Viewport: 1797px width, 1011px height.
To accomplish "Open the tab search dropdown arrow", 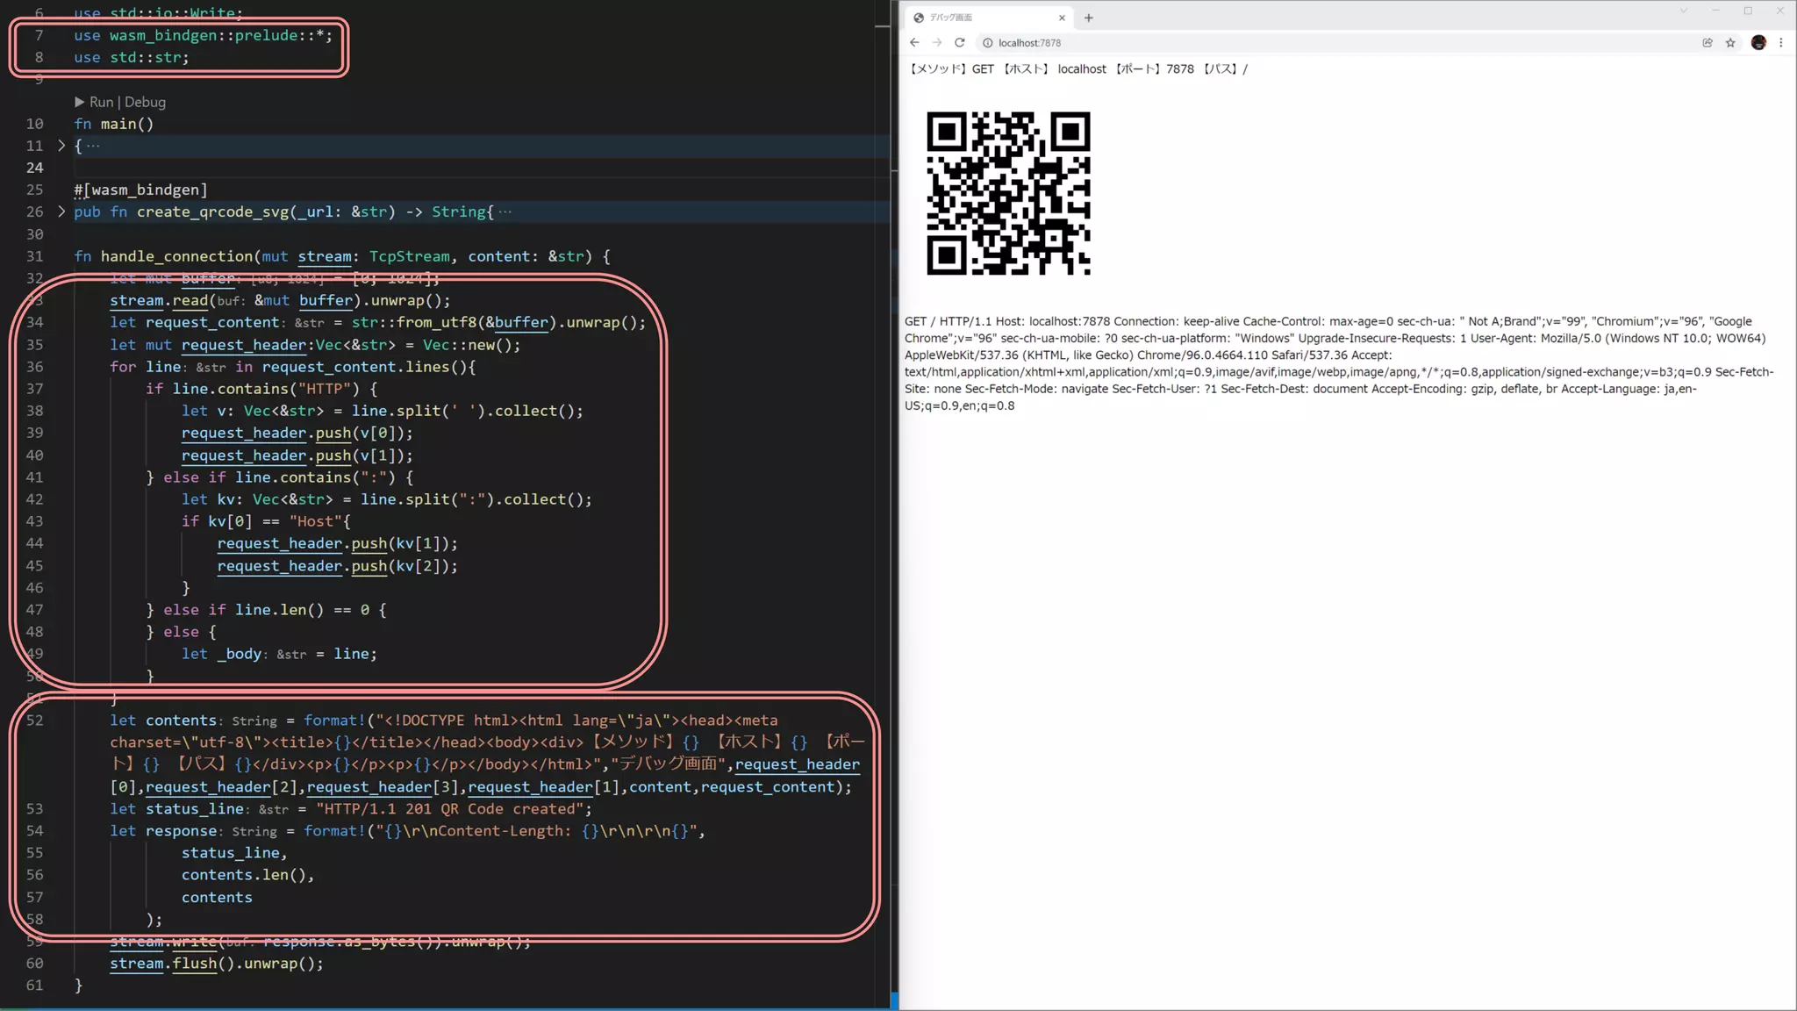I will coord(1683,11).
